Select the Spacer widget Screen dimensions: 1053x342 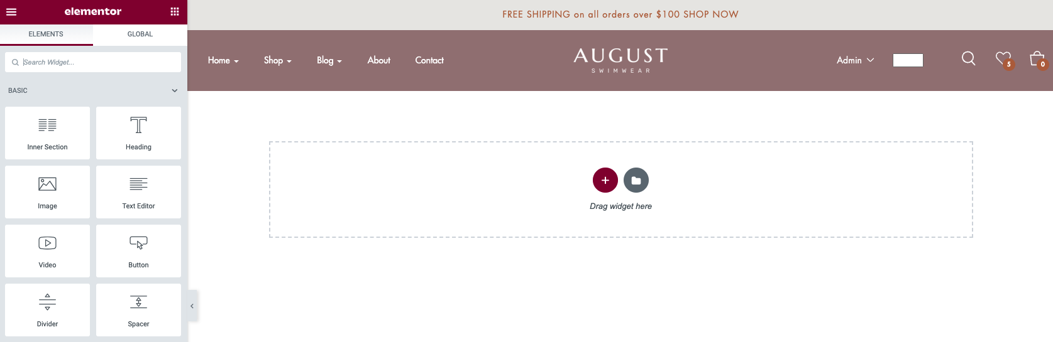tap(138, 310)
